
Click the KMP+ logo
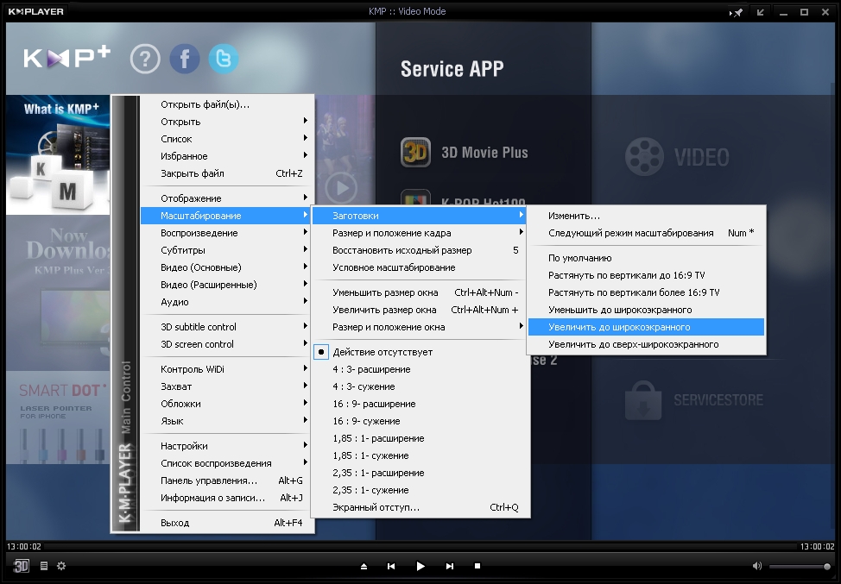66,58
